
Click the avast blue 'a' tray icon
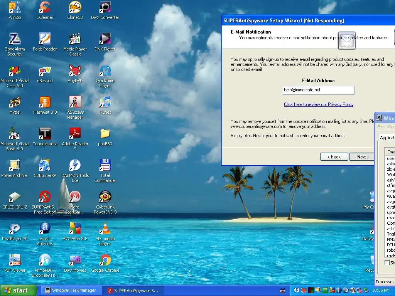(346, 290)
